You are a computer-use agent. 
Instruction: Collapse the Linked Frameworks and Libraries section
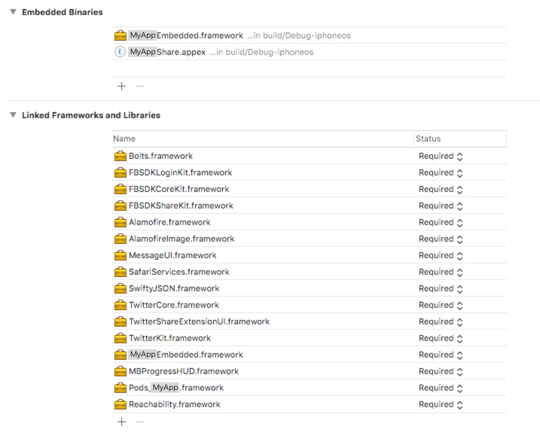[x=13, y=115]
